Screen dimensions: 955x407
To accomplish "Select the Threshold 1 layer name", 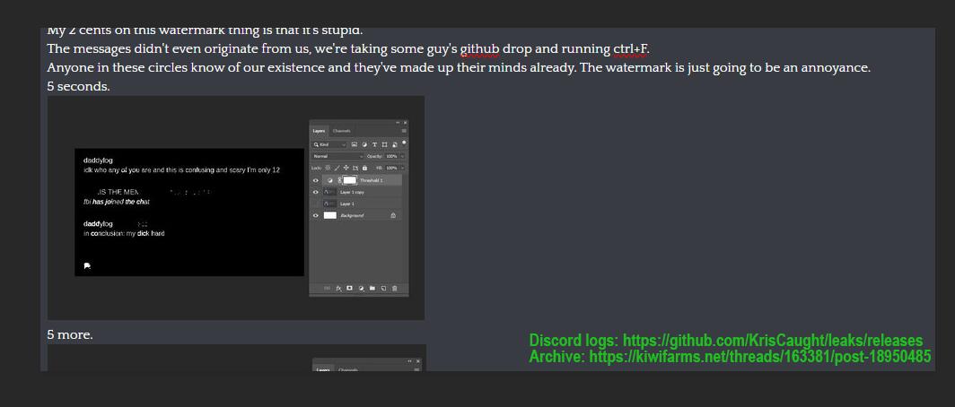I will pos(372,181).
